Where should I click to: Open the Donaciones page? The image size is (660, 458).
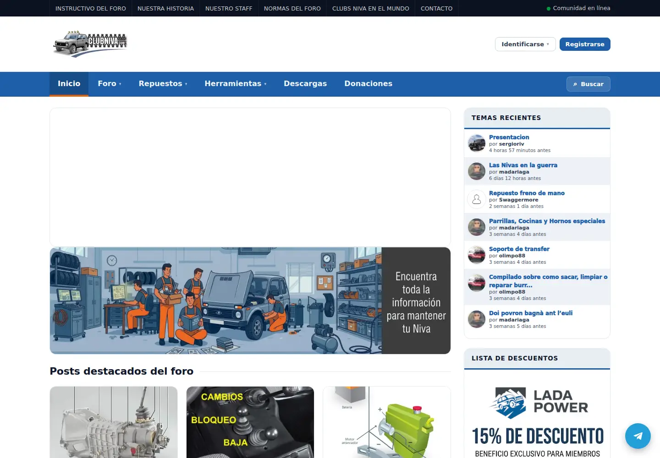pyautogui.click(x=368, y=84)
